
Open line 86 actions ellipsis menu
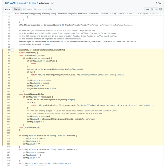tap(12, 50)
